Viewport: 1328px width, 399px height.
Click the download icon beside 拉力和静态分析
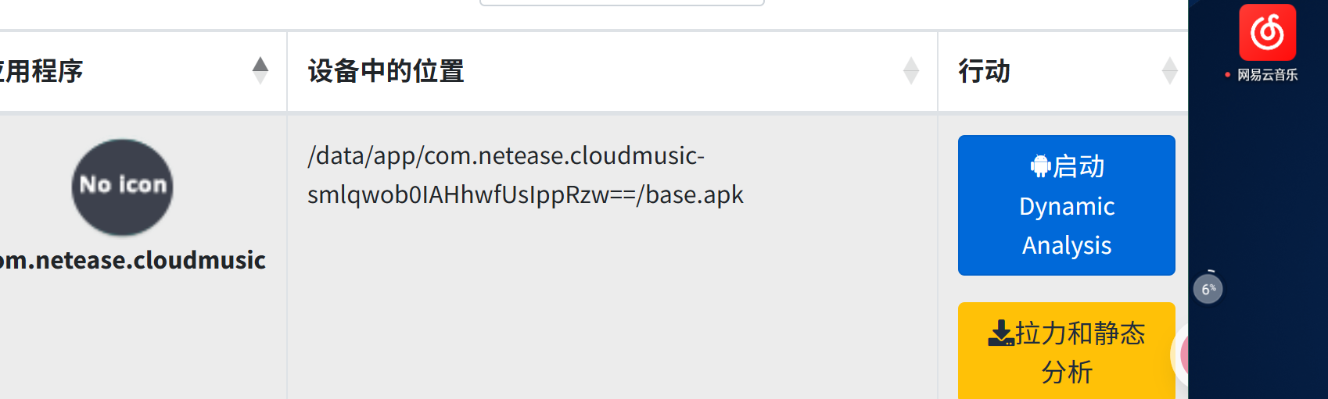click(x=1001, y=333)
